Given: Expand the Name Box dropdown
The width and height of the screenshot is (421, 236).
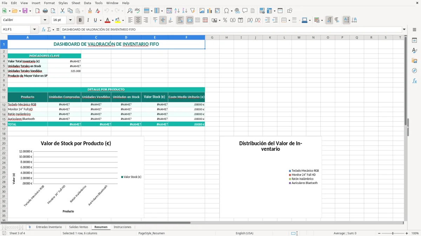Looking at the screenshot, I should point(34,29).
